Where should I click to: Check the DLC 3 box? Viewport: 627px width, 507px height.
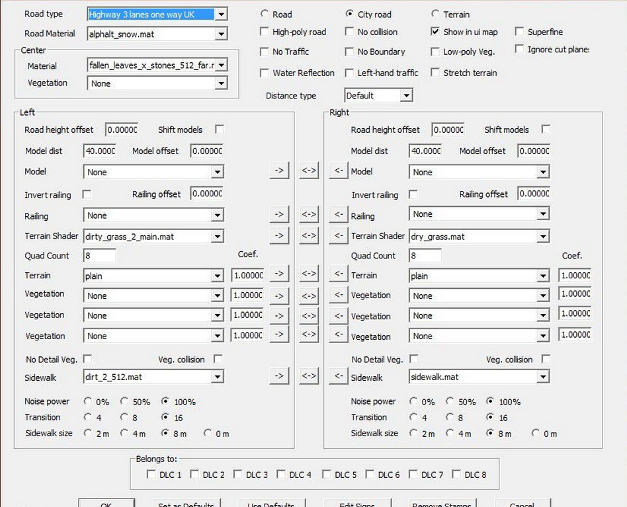pyautogui.click(x=238, y=474)
